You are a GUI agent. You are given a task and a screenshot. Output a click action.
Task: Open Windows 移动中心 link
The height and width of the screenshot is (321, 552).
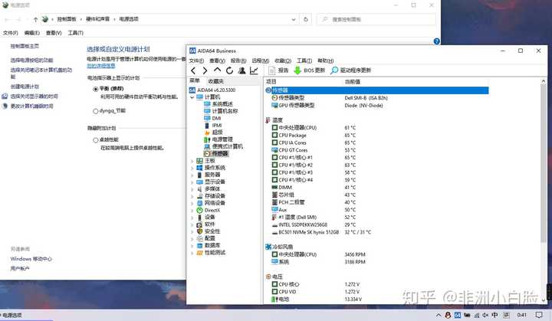pos(31,259)
